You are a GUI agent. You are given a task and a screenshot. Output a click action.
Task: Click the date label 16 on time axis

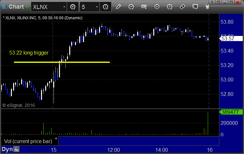210,150
